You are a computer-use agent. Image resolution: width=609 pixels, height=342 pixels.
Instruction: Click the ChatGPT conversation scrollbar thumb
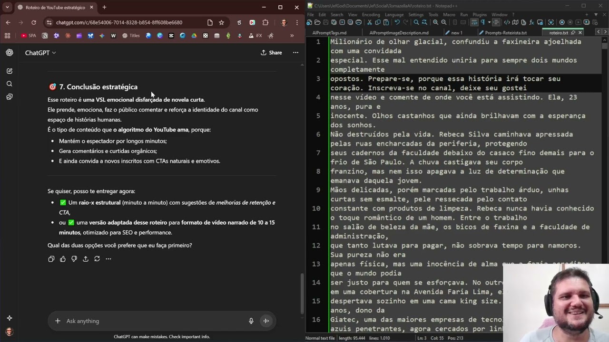click(302, 293)
